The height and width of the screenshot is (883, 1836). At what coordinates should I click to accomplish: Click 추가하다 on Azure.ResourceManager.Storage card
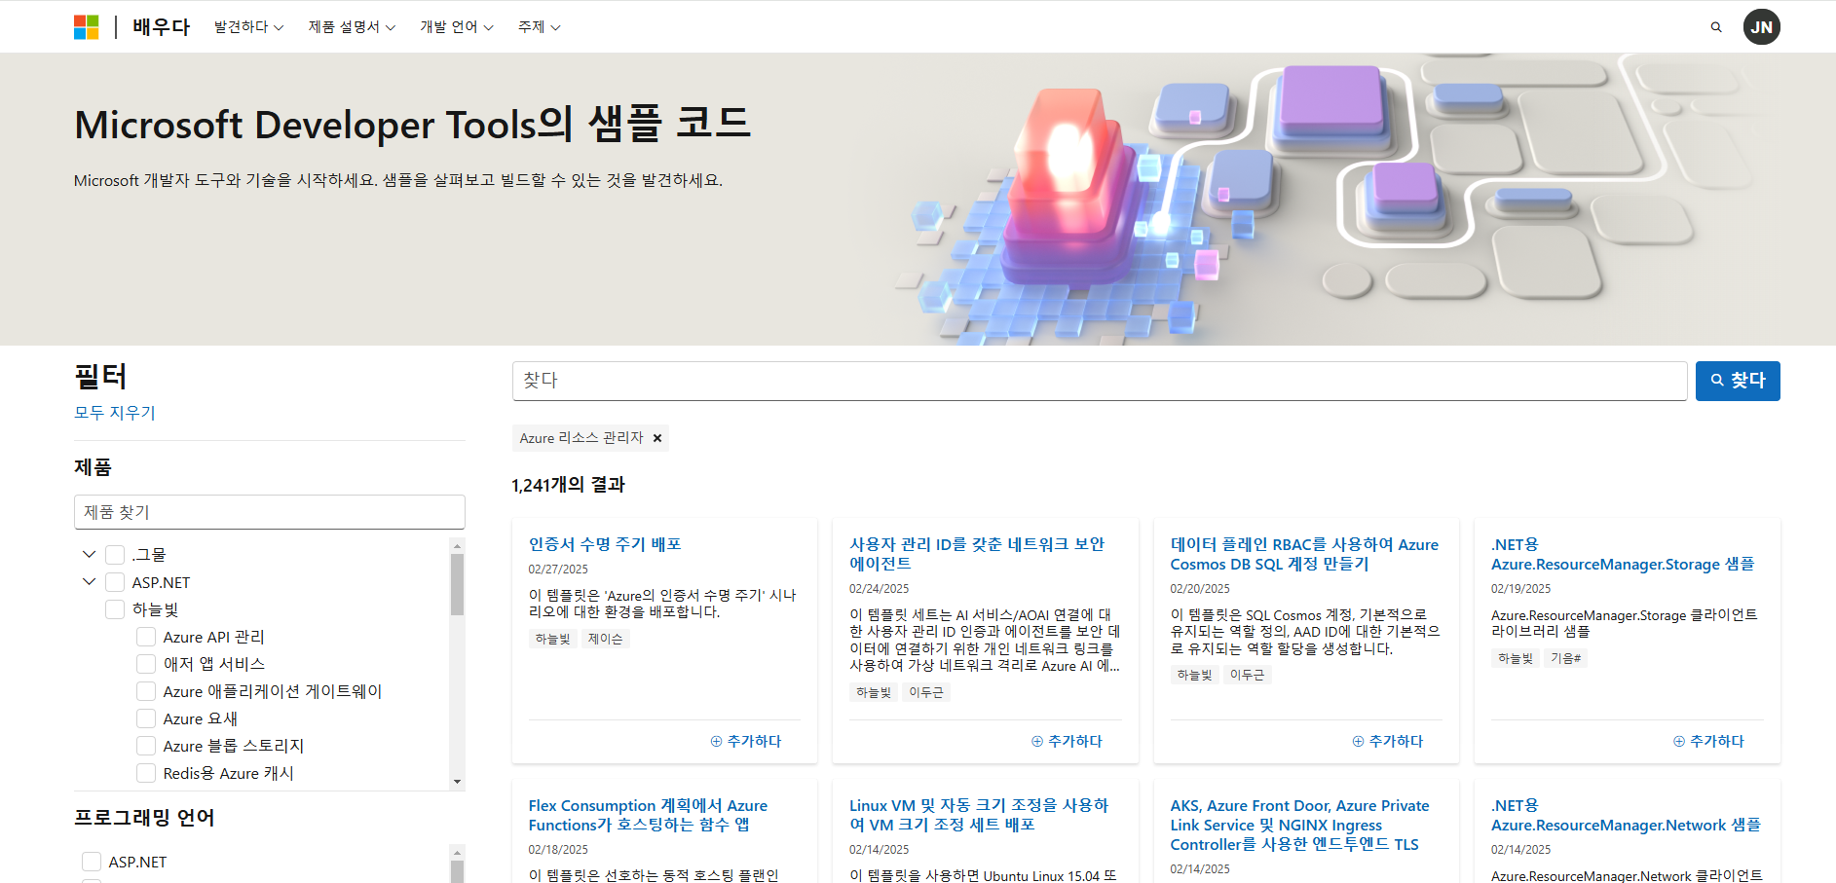click(x=1708, y=741)
